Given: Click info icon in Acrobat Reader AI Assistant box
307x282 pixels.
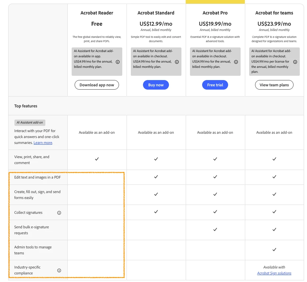Looking at the screenshot, I should tap(118, 62).
